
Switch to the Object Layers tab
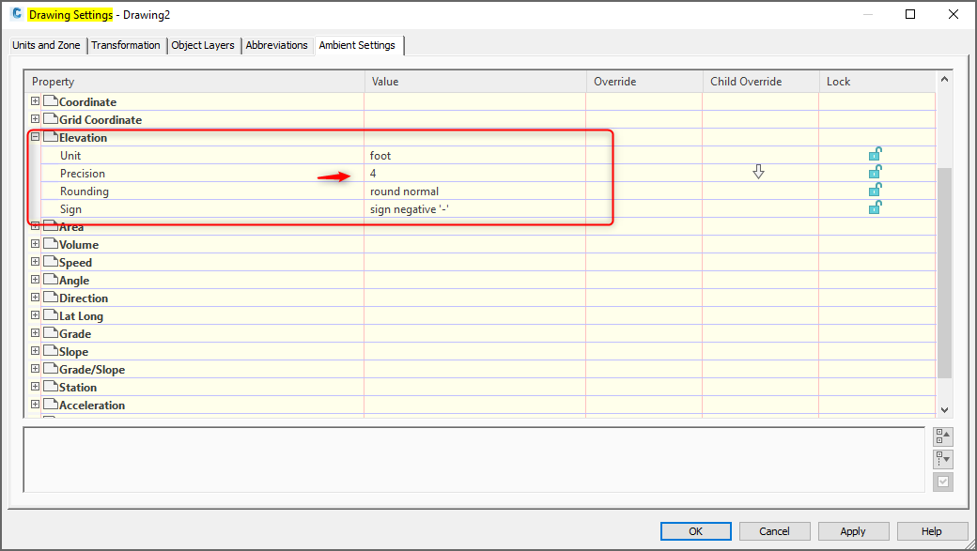pos(203,45)
